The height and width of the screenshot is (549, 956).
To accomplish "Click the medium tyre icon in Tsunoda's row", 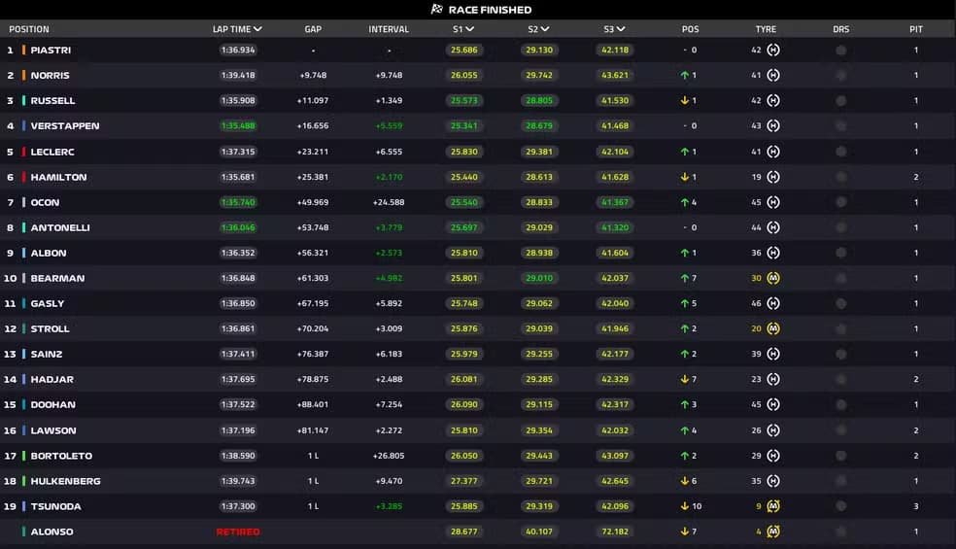I will (x=773, y=506).
